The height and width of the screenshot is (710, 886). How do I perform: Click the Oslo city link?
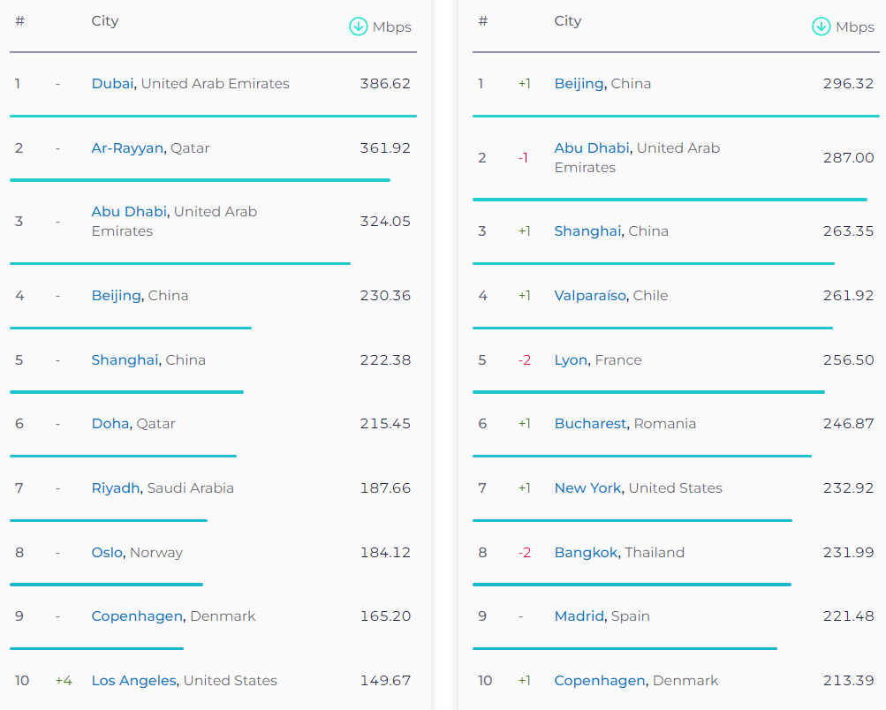[x=107, y=553]
